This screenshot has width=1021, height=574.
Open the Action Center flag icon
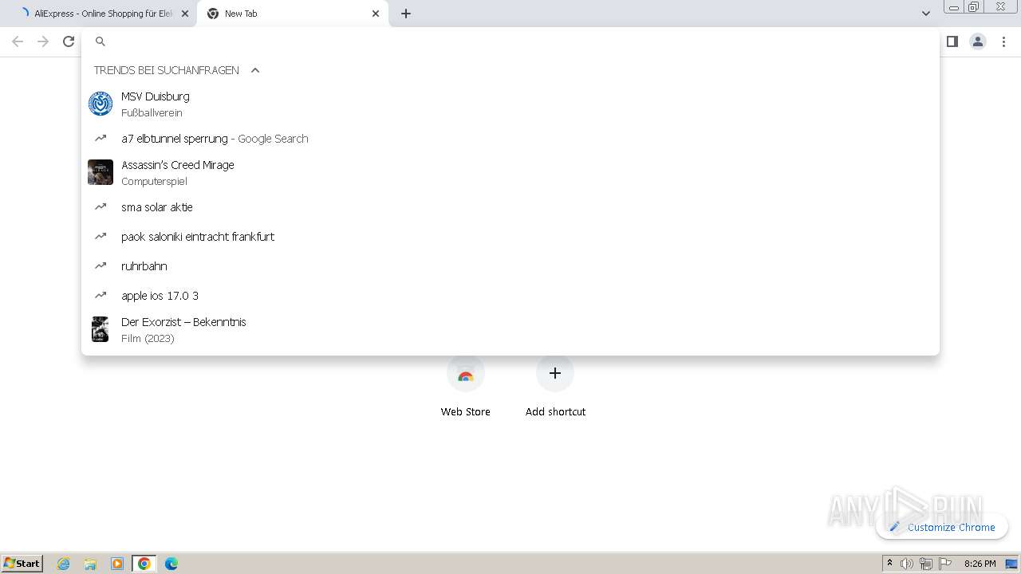click(x=945, y=564)
